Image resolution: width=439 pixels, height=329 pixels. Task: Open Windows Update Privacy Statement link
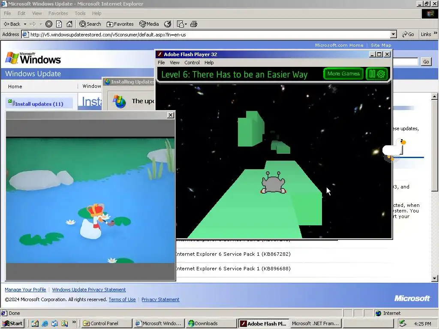click(89, 290)
